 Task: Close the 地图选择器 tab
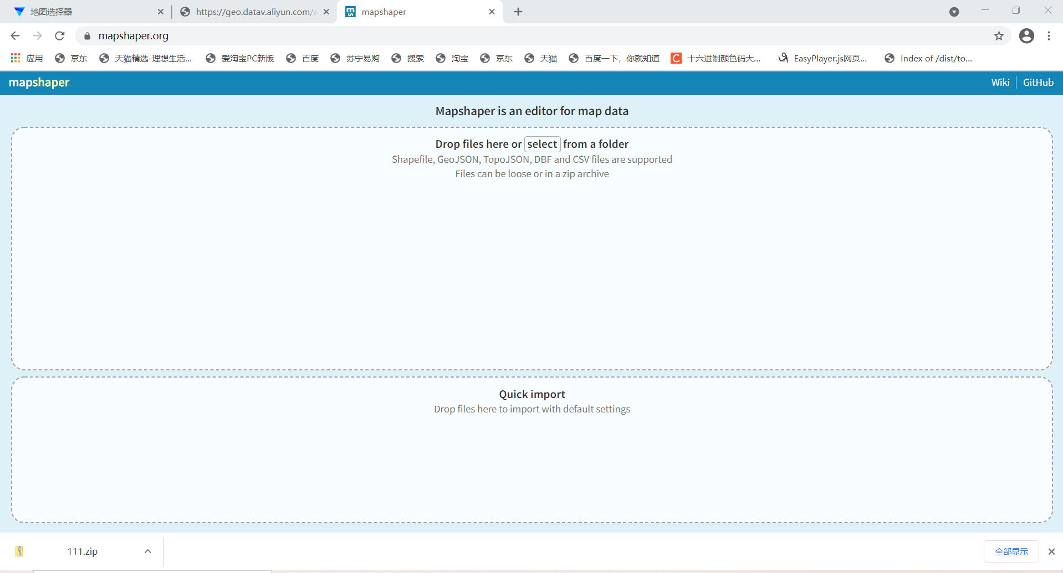coord(161,12)
